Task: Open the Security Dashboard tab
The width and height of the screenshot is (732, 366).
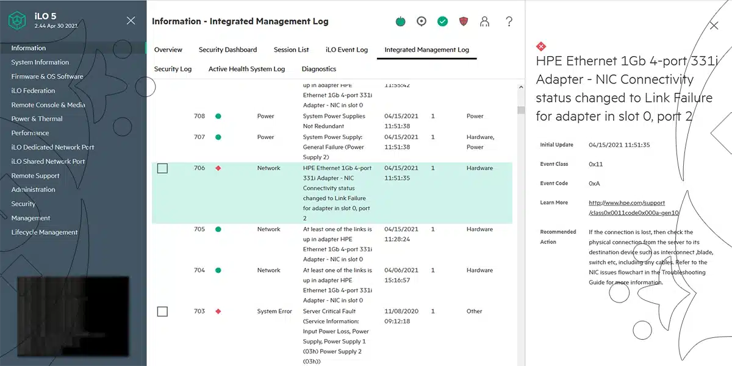Action: coord(228,50)
